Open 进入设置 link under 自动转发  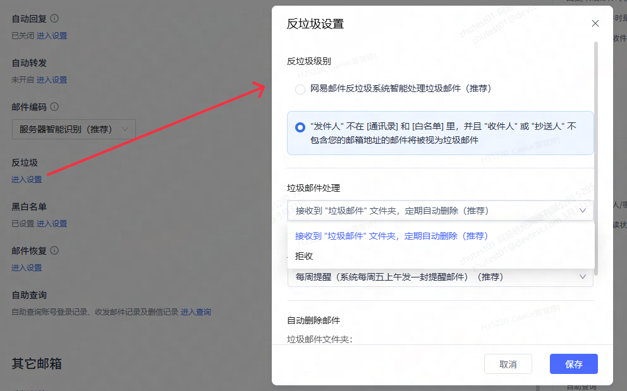point(52,80)
